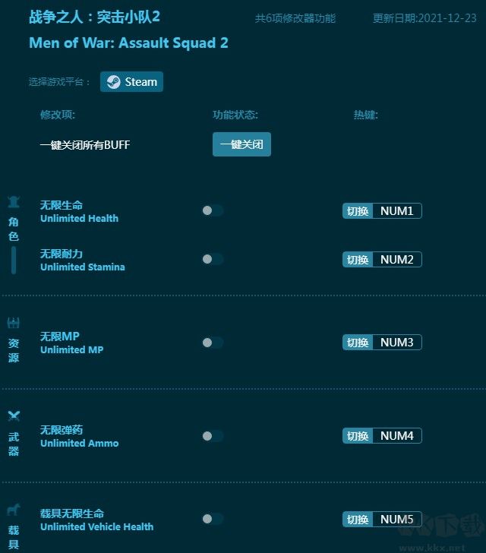Click the NUM3 hotkey field
The height and width of the screenshot is (553, 486).
[396, 343]
